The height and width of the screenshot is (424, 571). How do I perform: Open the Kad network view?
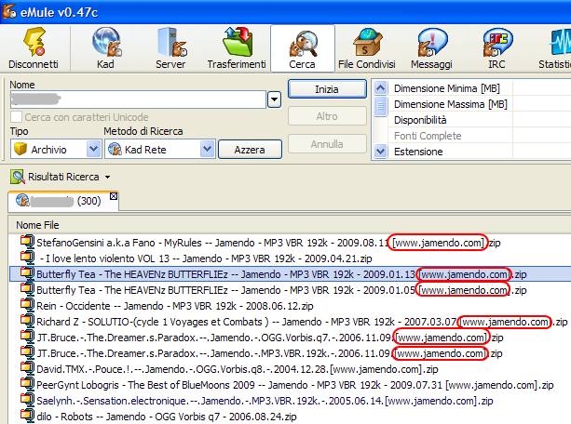coord(106,43)
